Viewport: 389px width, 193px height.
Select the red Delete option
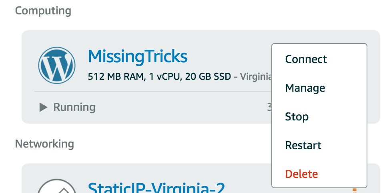pos(301,174)
